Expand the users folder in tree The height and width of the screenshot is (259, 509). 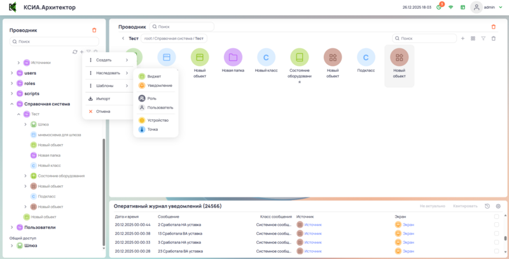pos(11,73)
